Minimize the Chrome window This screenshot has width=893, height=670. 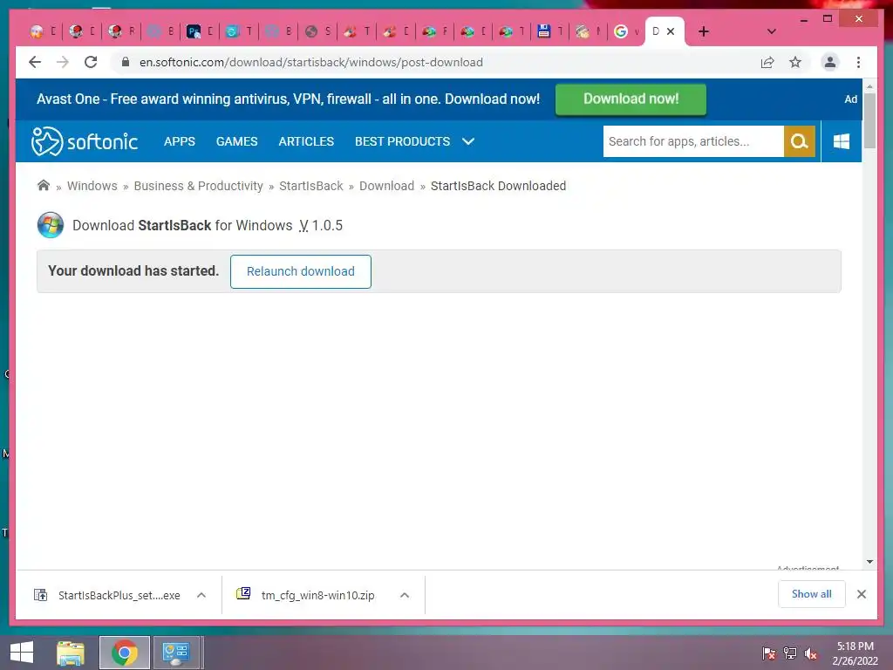point(803,19)
